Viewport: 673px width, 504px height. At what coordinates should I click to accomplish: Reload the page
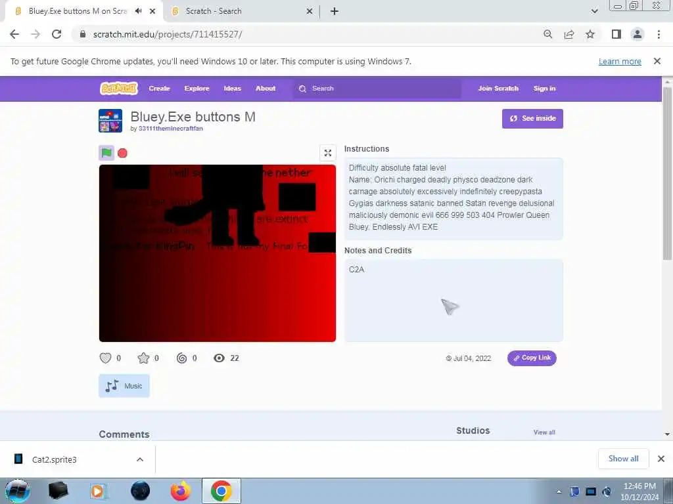pyautogui.click(x=57, y=34)
